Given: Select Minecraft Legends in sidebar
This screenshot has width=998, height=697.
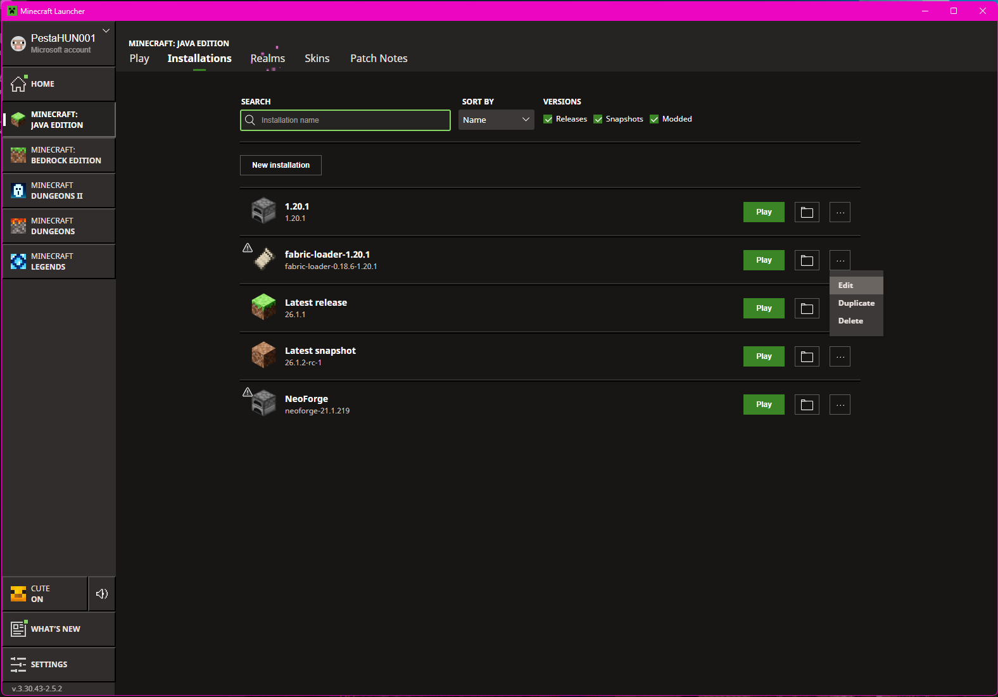Looking at the screenshot, I should [x=58, y=261].
